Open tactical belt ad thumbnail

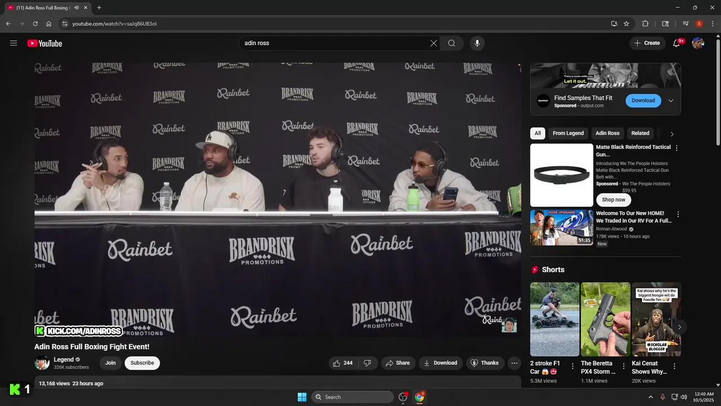point(562,175)
